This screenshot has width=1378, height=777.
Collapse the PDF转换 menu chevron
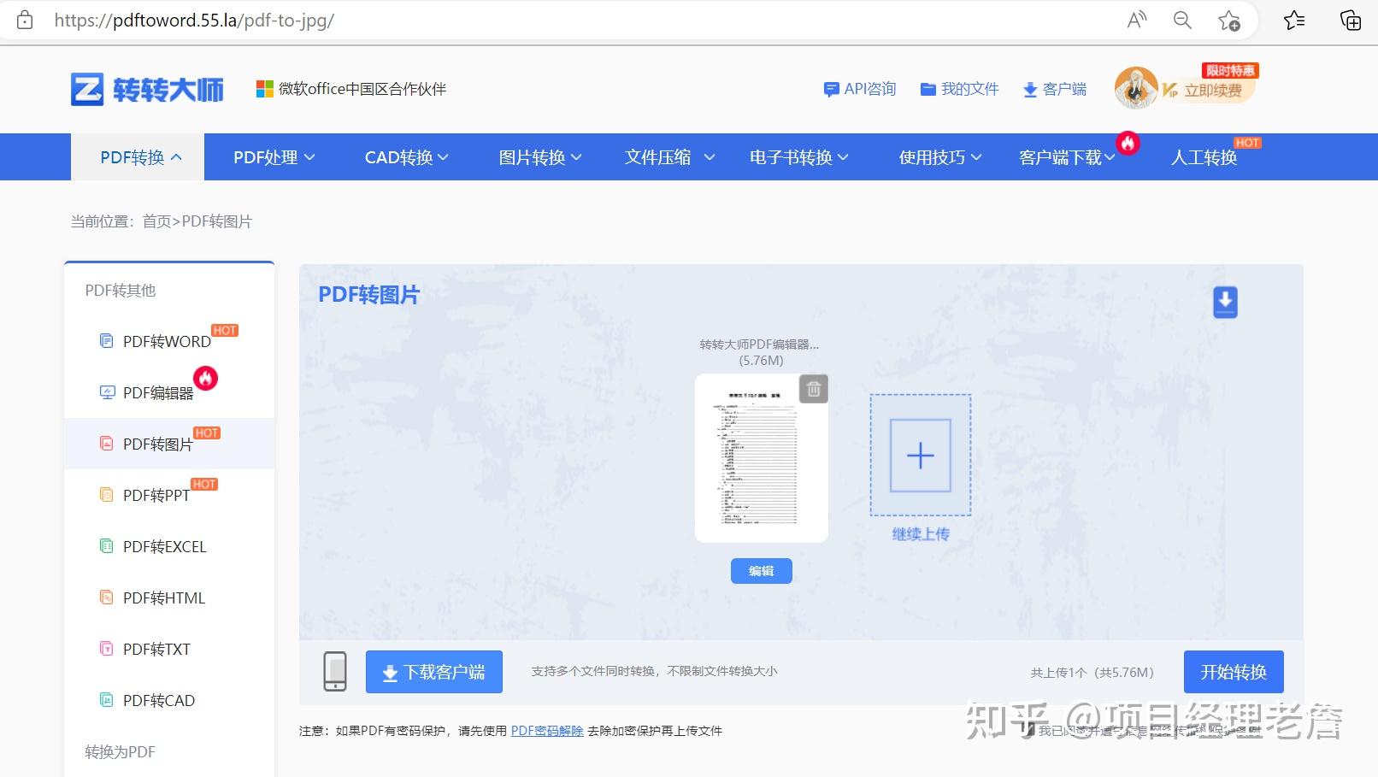point(178,156)
